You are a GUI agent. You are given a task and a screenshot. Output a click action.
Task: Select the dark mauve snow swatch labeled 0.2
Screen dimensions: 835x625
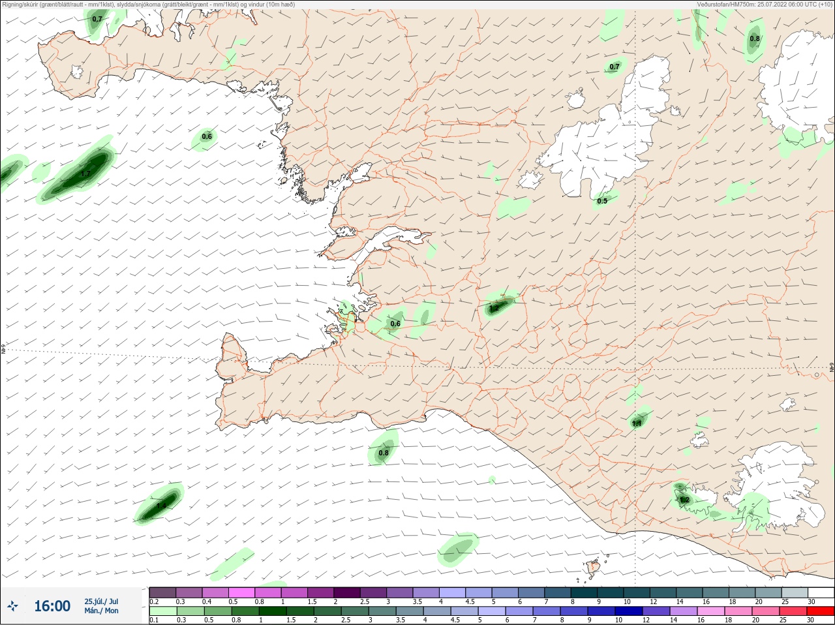pos(162,592)
